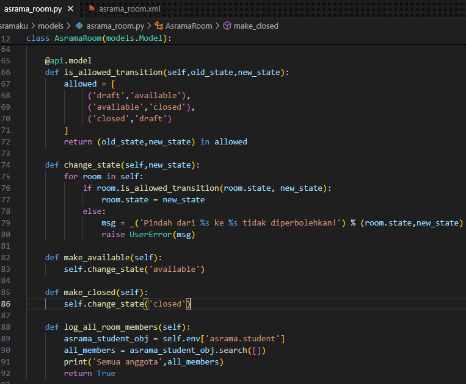
Task: Click the @api.model decorator text
Action: tap(68, 61)
